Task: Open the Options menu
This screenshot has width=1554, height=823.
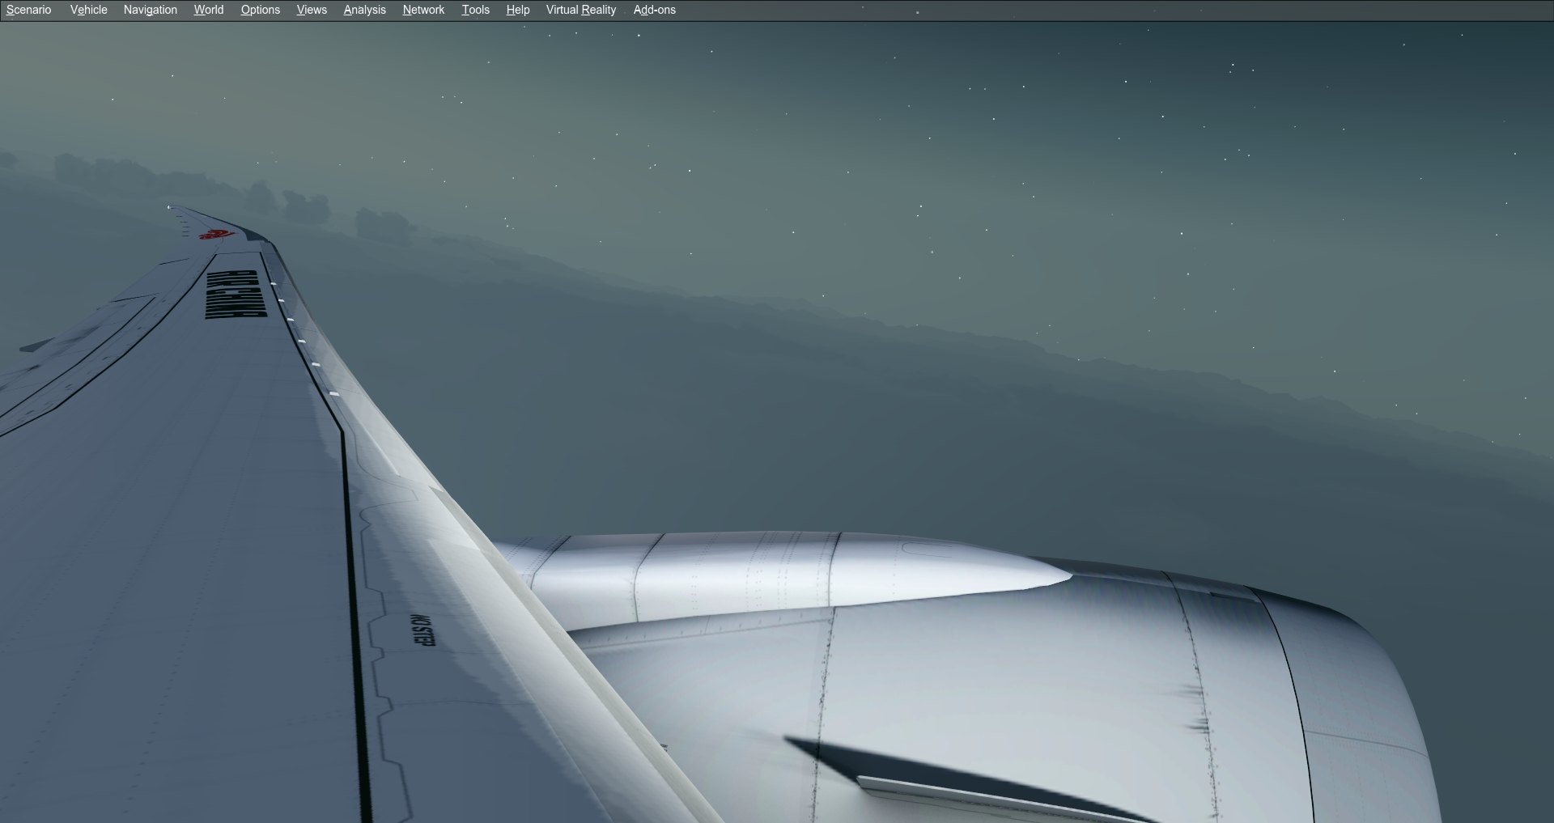Action: [260, 10]
